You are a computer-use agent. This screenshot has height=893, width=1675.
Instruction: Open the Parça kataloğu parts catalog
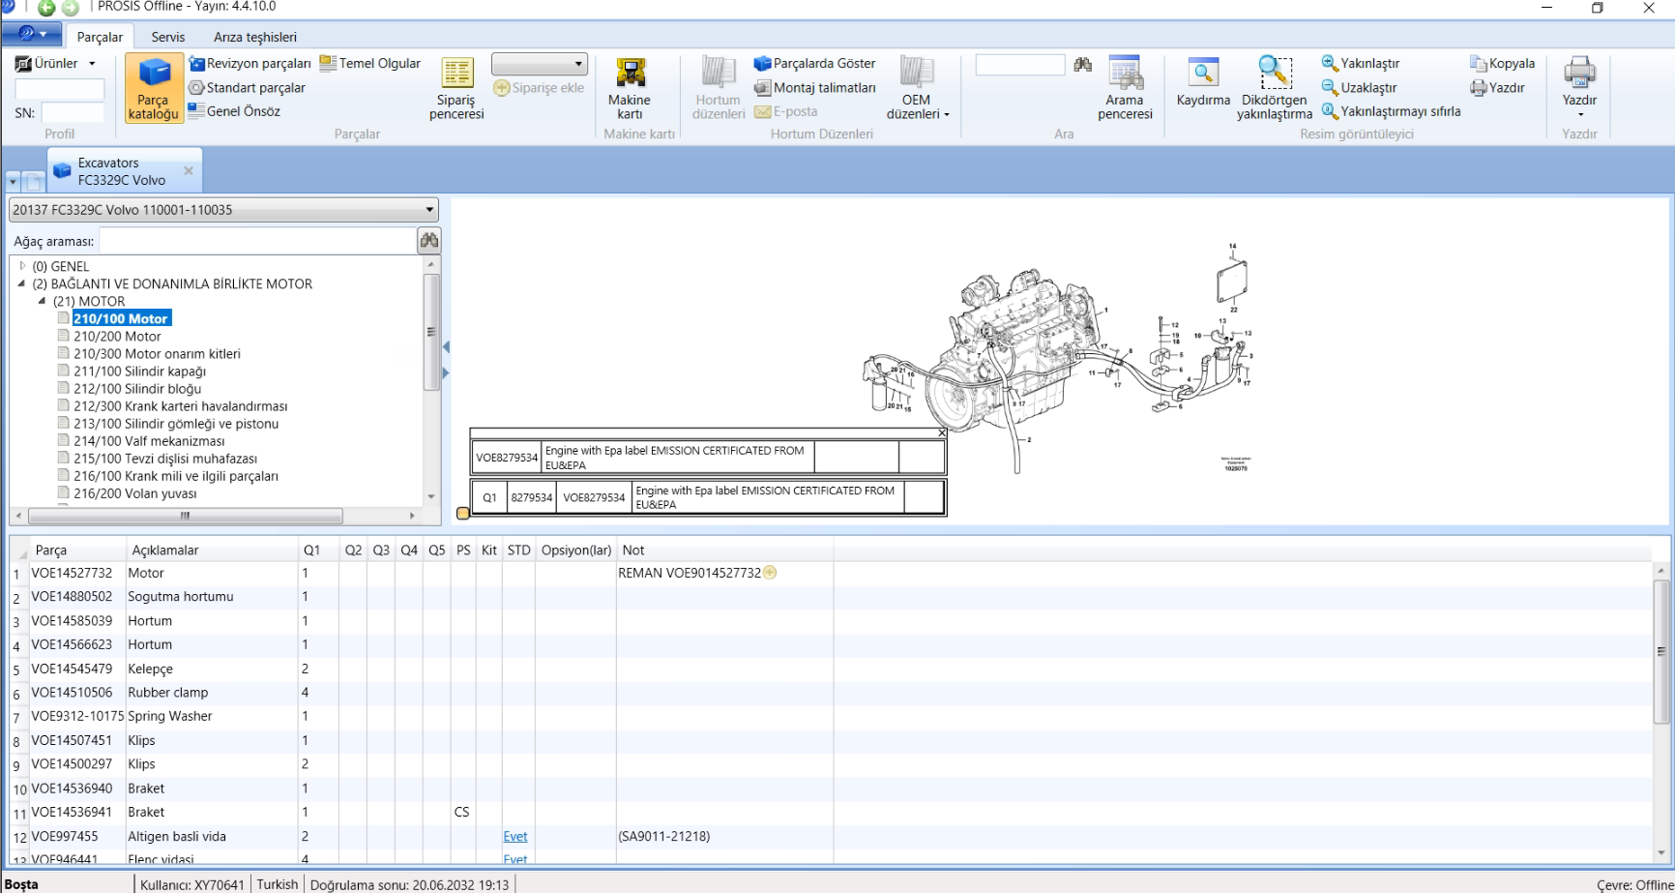coord(153,88)
